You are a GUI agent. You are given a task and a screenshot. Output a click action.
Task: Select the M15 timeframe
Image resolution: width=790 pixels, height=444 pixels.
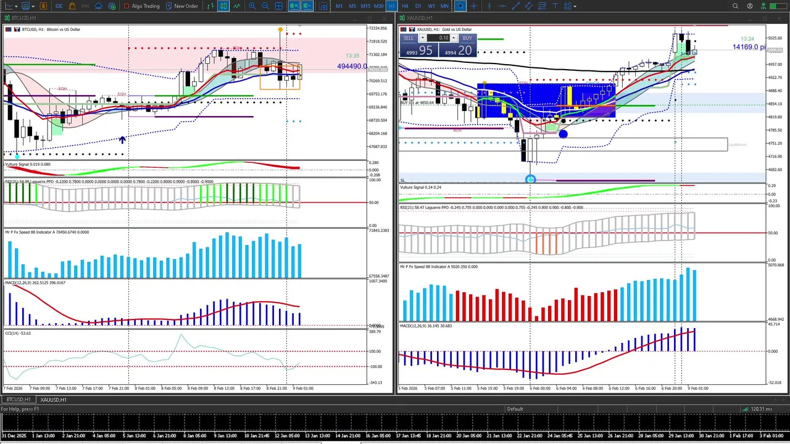[365, 6]
